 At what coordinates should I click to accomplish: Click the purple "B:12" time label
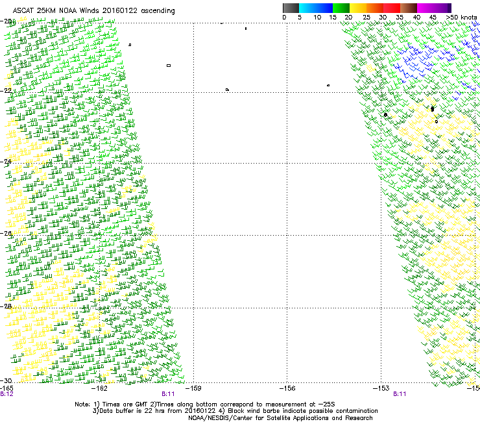click(6, 394)
